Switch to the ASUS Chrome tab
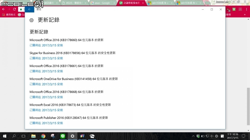 click(74, 3)
